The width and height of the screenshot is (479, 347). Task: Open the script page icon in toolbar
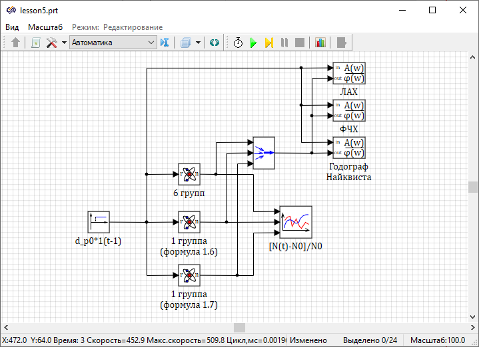coord(36,43)
